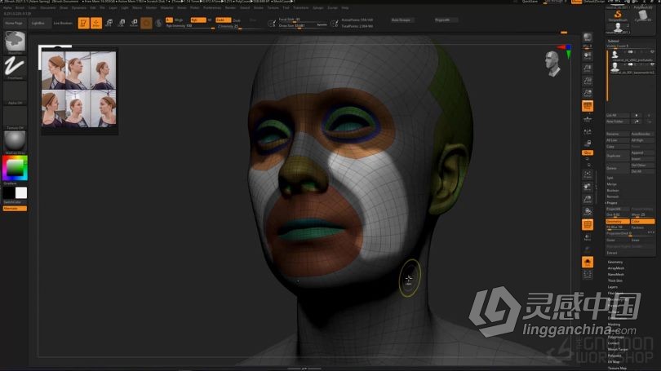This screenshot has height=371, width=661.
Task: Expand the Remesh section
Action: tap(613, 197)
